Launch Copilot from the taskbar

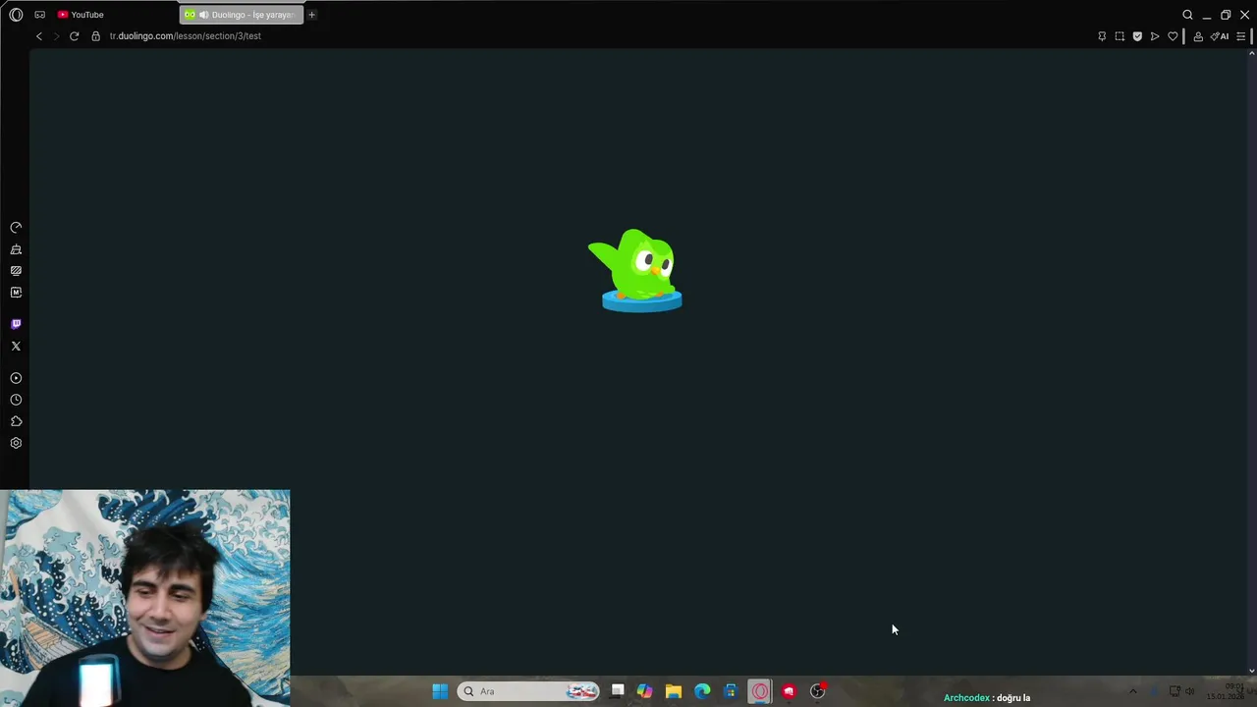coord(644,691)
